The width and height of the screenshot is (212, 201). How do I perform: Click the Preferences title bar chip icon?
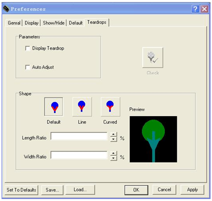[6, 9]
